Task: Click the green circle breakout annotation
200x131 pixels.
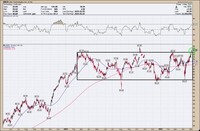Action: point(192,51)
